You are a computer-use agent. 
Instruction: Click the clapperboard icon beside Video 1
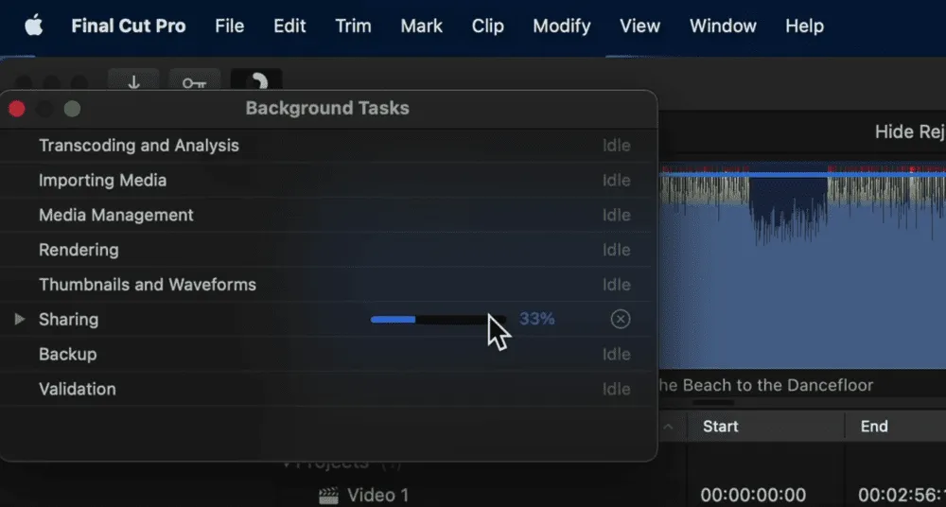point(328,495)
